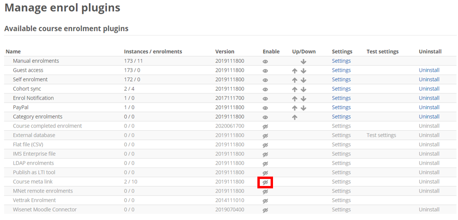Select the 'Instances / enrolments' column header
Screen dimensions: 458x220
click(x=153, y=51)
